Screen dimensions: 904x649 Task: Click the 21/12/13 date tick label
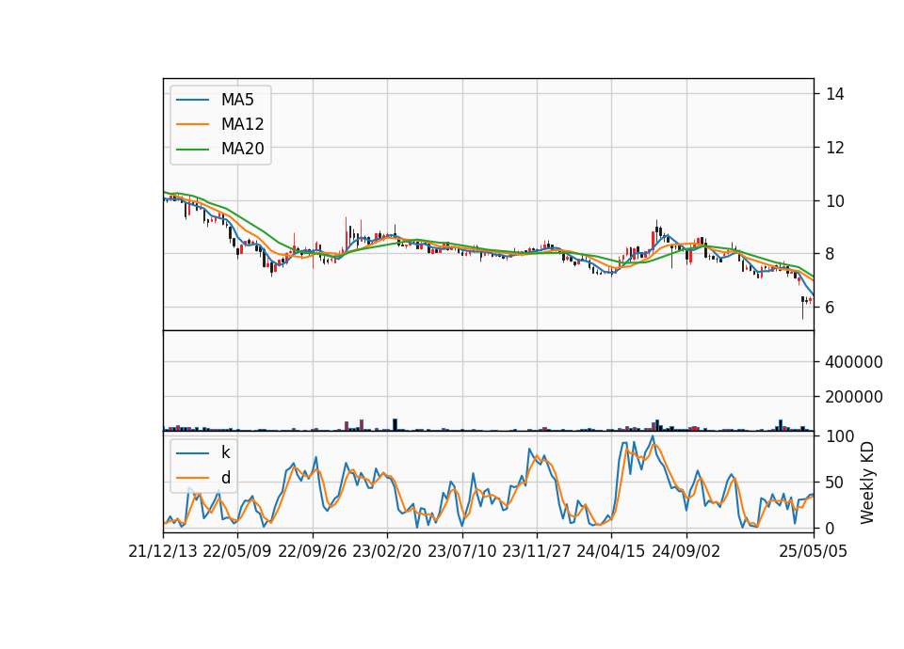point(163,552)
